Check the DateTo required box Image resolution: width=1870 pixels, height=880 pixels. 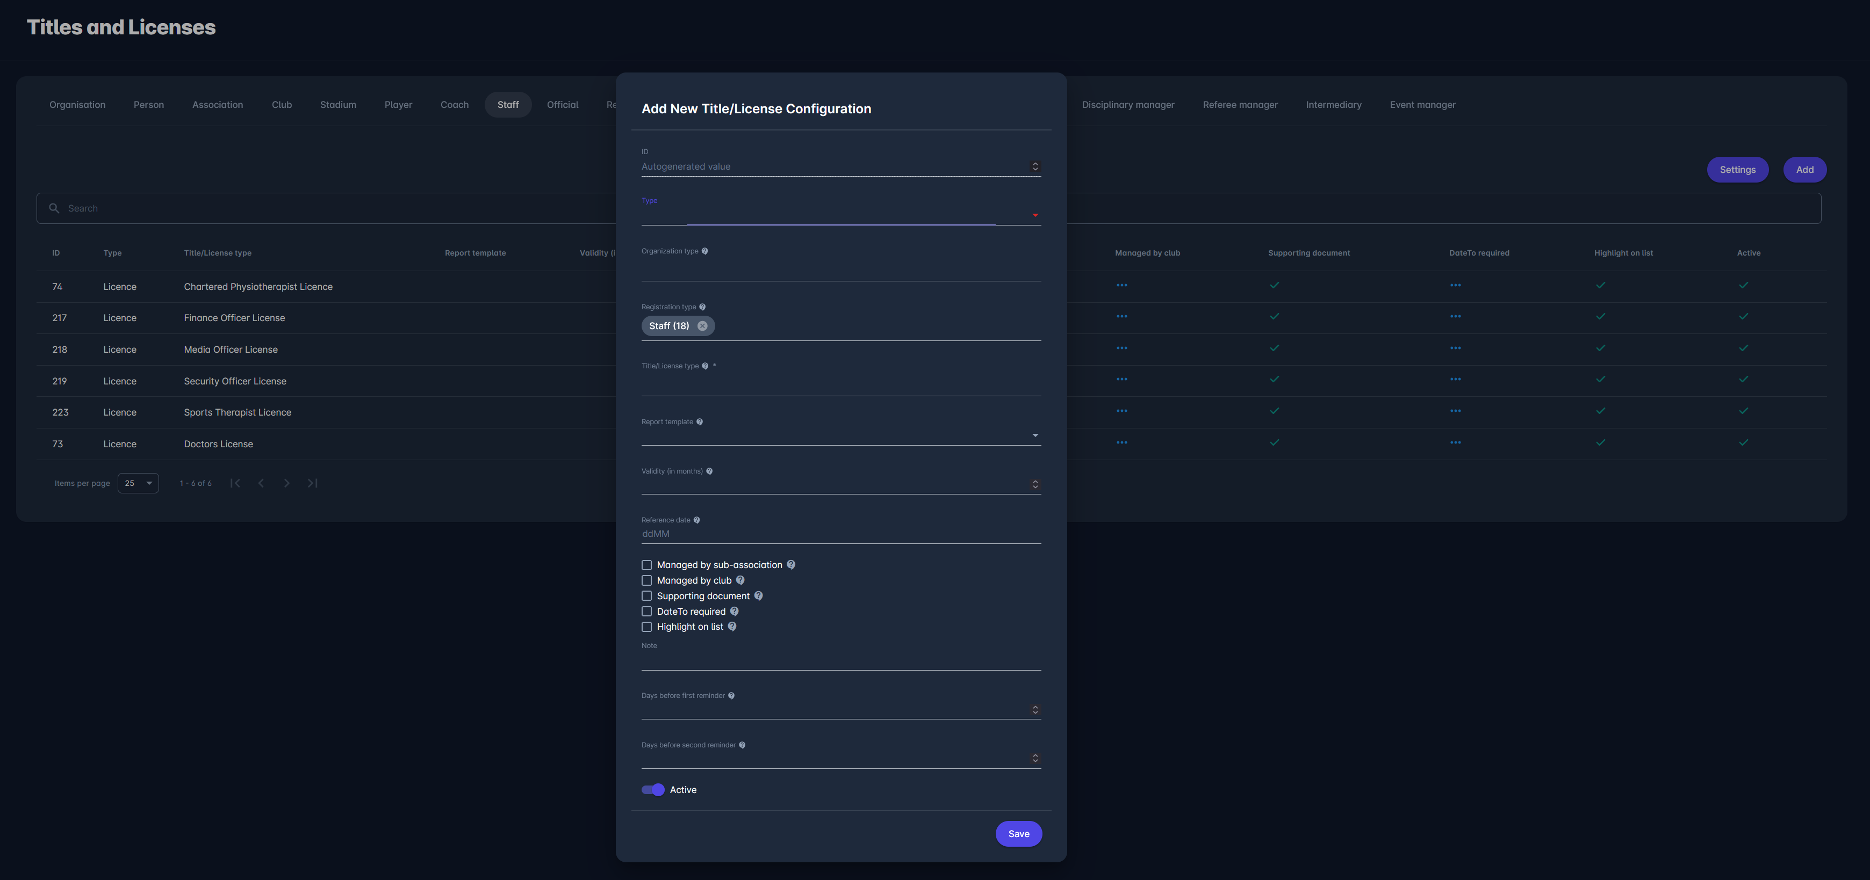(x=646, y=612)
